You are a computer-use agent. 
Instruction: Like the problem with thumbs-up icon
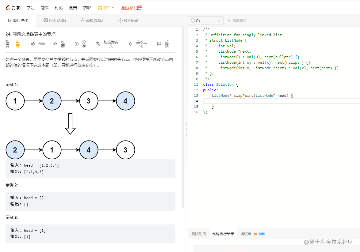(33, 44)
